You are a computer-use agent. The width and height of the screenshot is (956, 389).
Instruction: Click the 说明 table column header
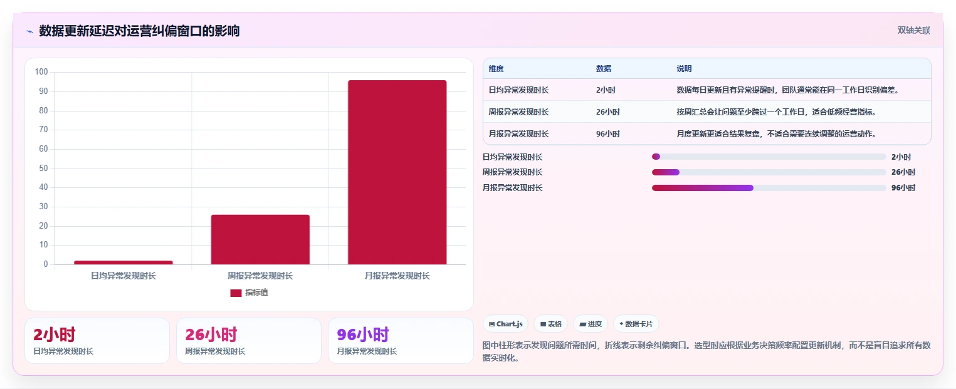pos(684,69)
